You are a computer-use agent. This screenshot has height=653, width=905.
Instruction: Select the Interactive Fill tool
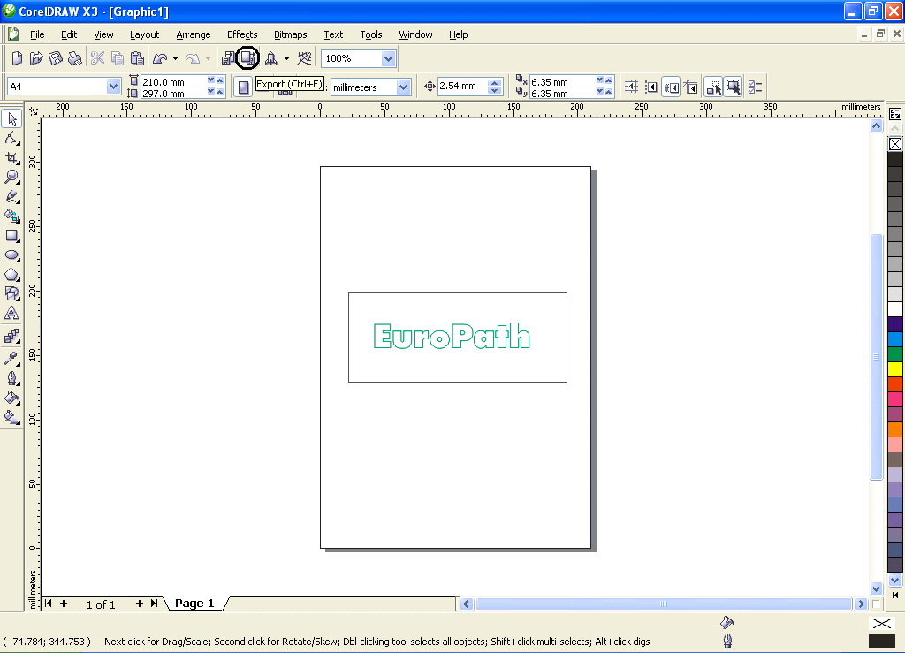[x=11, y=416]
